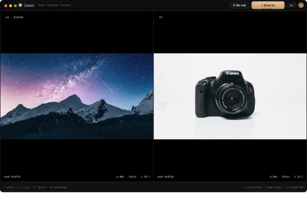Click the 'flip' shortcut hint
This screenshot has width=307, height=197.
click(24, 187)
